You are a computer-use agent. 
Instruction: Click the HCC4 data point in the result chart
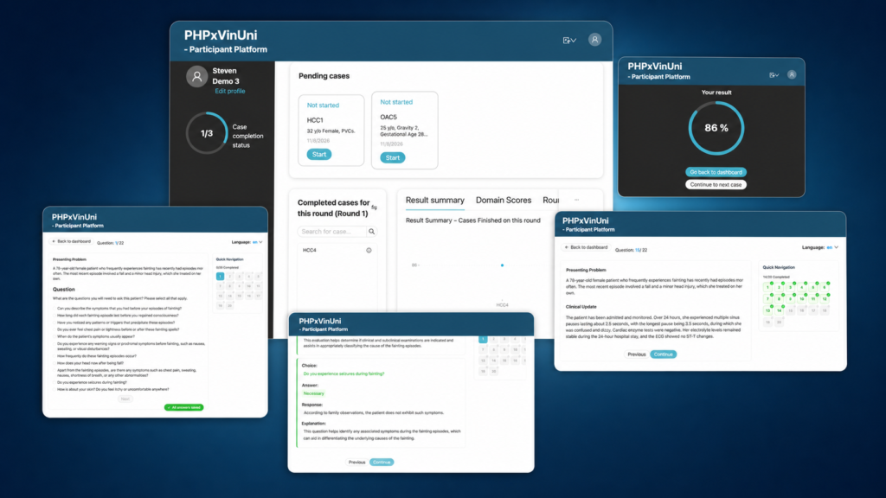pyautogui.click(x=502, y=265)
